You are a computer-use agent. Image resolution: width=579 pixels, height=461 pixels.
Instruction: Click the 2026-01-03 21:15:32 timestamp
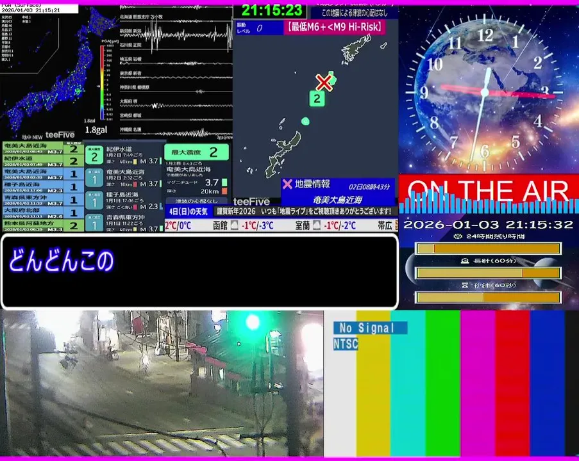pyautogui.click(x=488, y=224)
